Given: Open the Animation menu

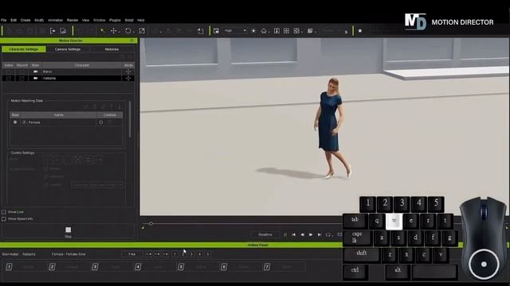Looking at the screenshot, I should (x=55, y=20).
